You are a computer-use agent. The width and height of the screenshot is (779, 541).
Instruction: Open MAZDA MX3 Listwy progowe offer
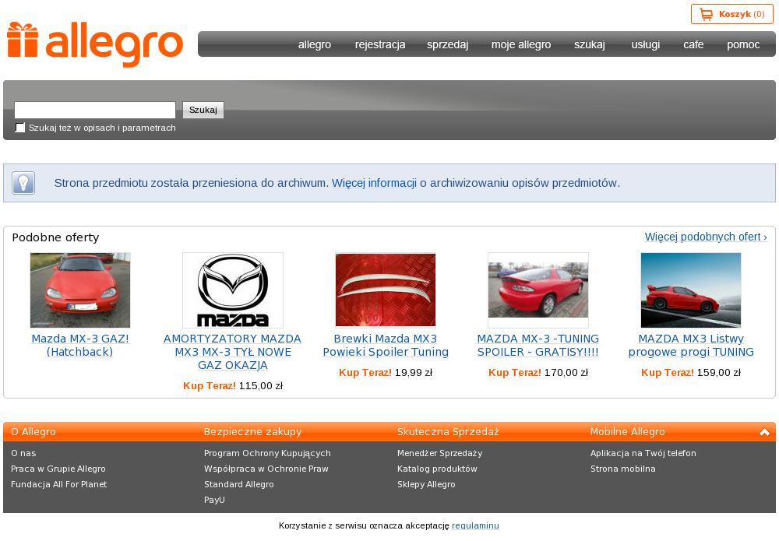691,346
